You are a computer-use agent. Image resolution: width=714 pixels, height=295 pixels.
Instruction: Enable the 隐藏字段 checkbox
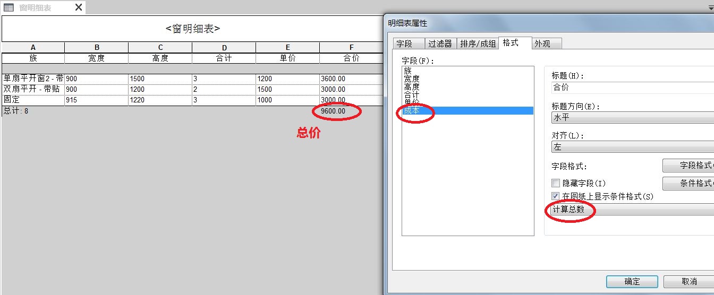pos(556,183)
